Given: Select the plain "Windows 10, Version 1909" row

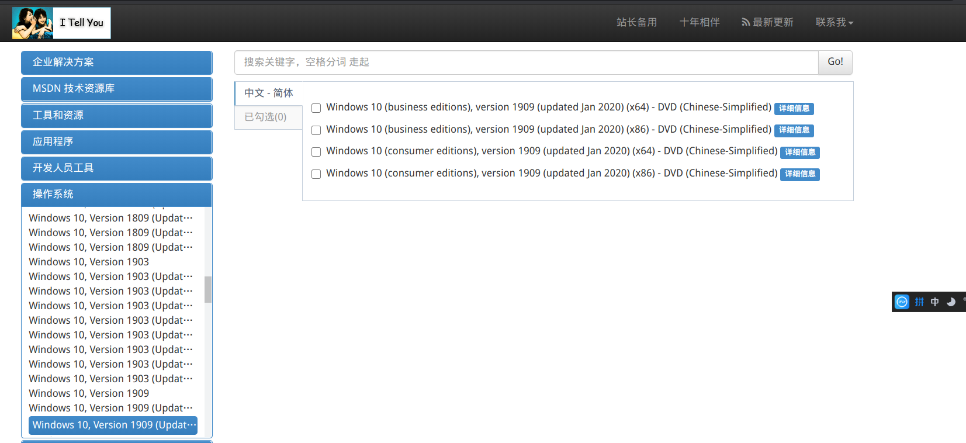Looking at the screenshot, I should point(89,393).
